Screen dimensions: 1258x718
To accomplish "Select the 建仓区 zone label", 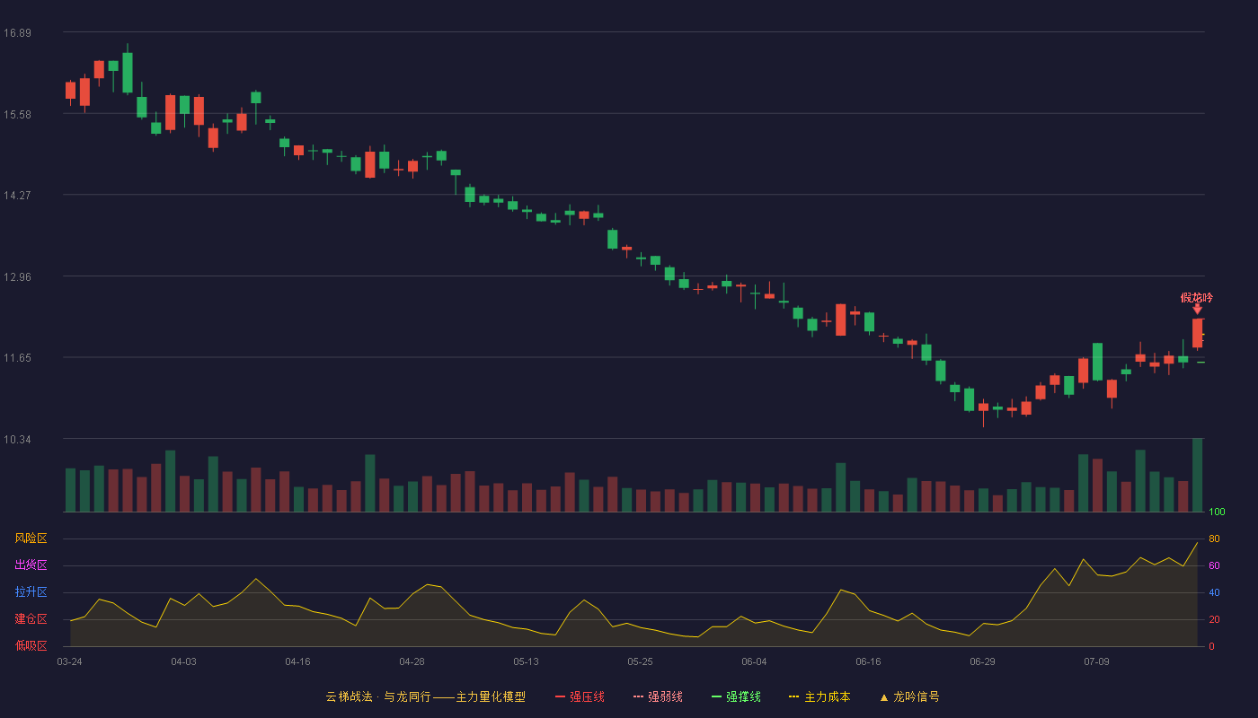I will point(31,619).
